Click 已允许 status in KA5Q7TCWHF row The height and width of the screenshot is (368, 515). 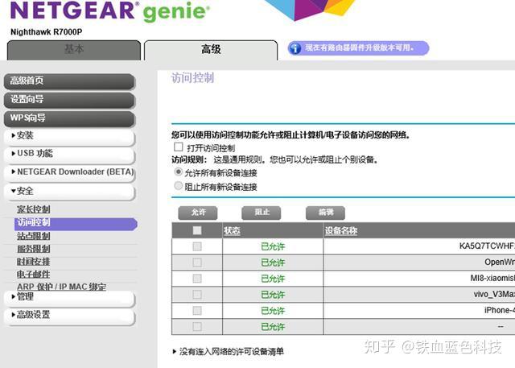[x=273, y=246]
